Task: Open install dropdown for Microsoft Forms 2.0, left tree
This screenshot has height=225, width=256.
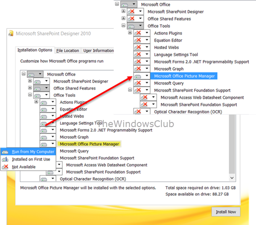Action: coord(53,130)
